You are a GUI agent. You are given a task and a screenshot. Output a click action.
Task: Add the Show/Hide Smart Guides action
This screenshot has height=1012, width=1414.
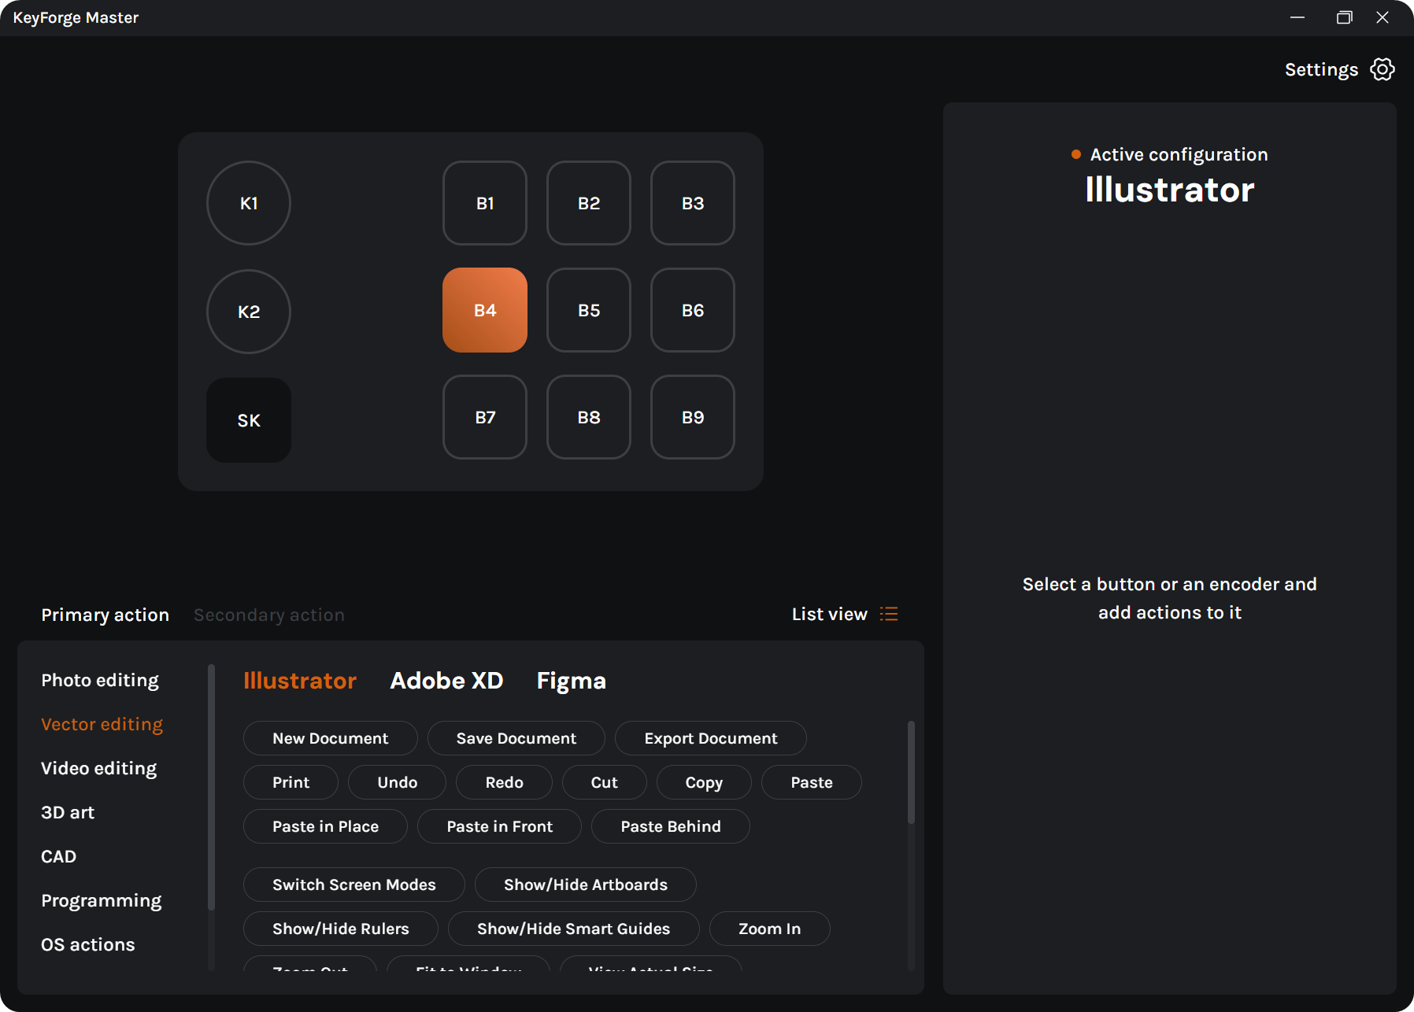pos(574,929)
